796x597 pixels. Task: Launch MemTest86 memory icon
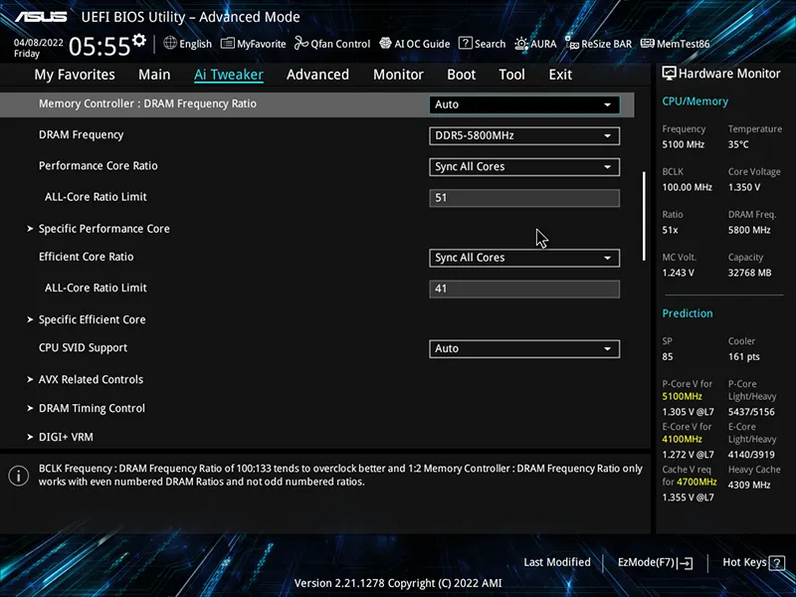pos(648,43)
